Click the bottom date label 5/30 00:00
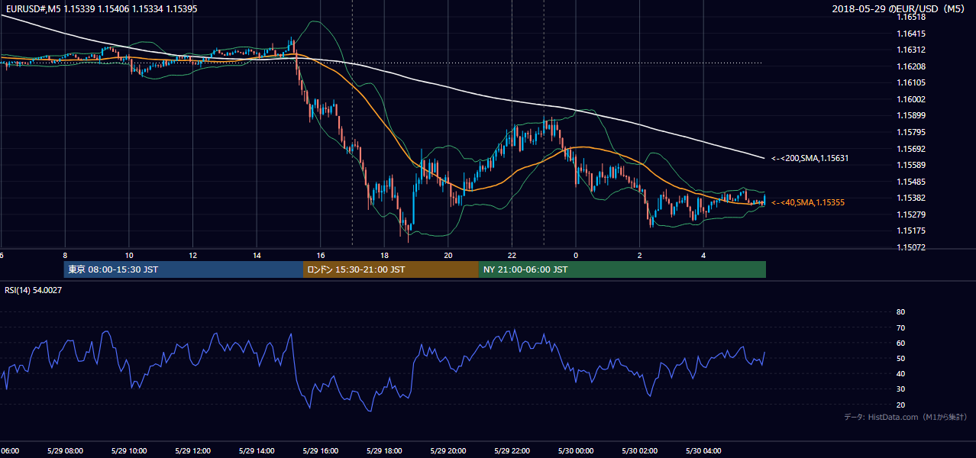The height and width of the screenshot is (458, 976). click(575, 450)
